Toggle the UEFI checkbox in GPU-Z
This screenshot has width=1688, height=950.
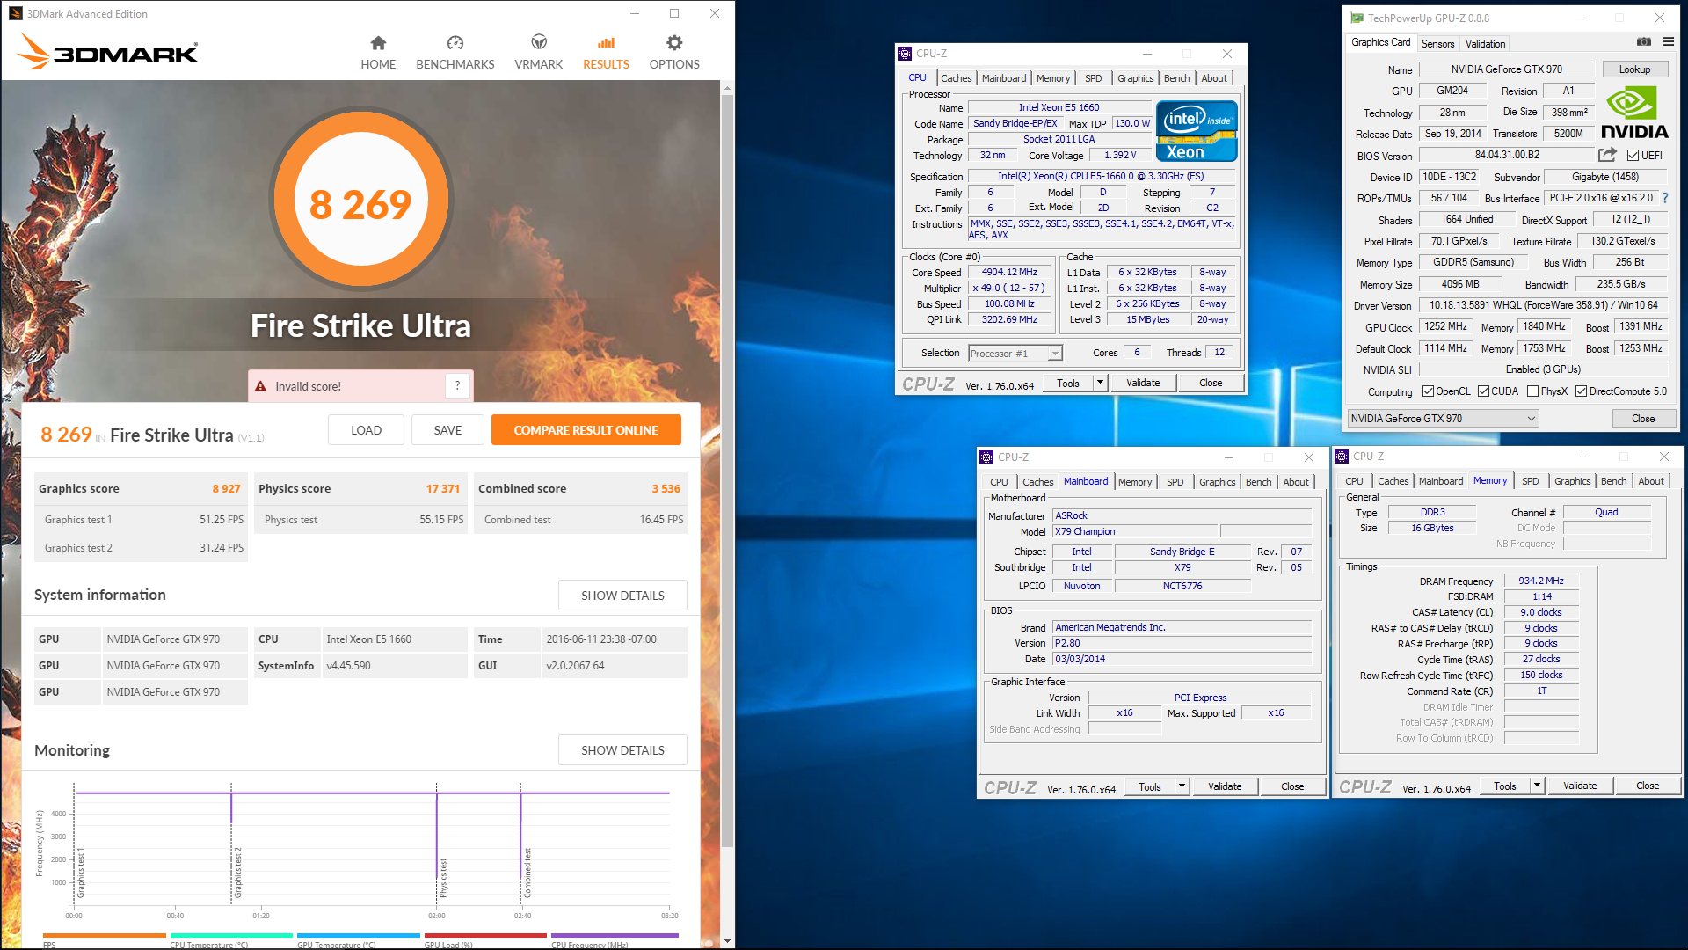tap(1633, 156)
